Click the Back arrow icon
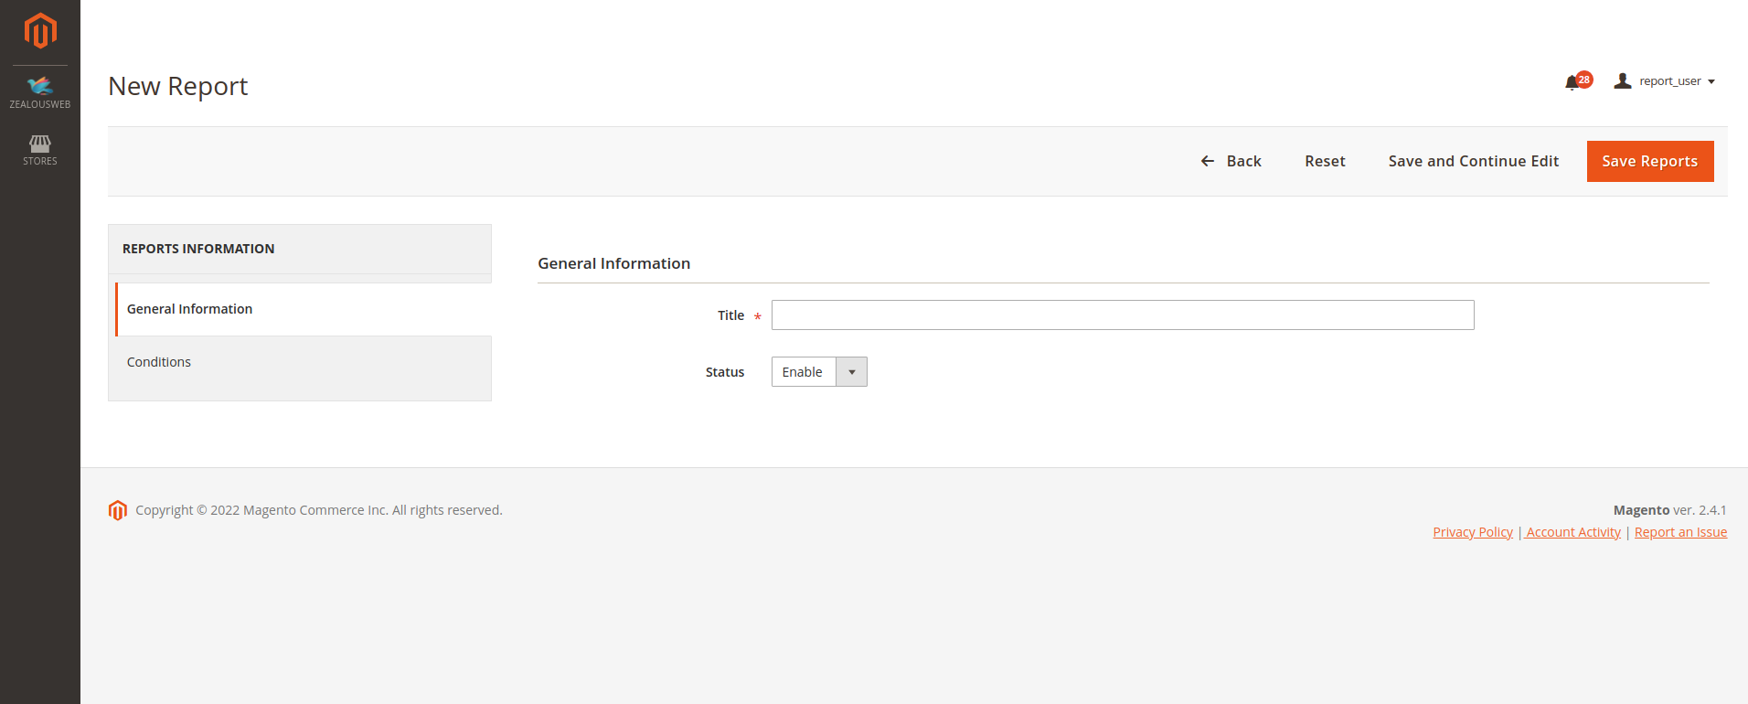This screenshot has width=1748, height=704. click(1208, 161)
